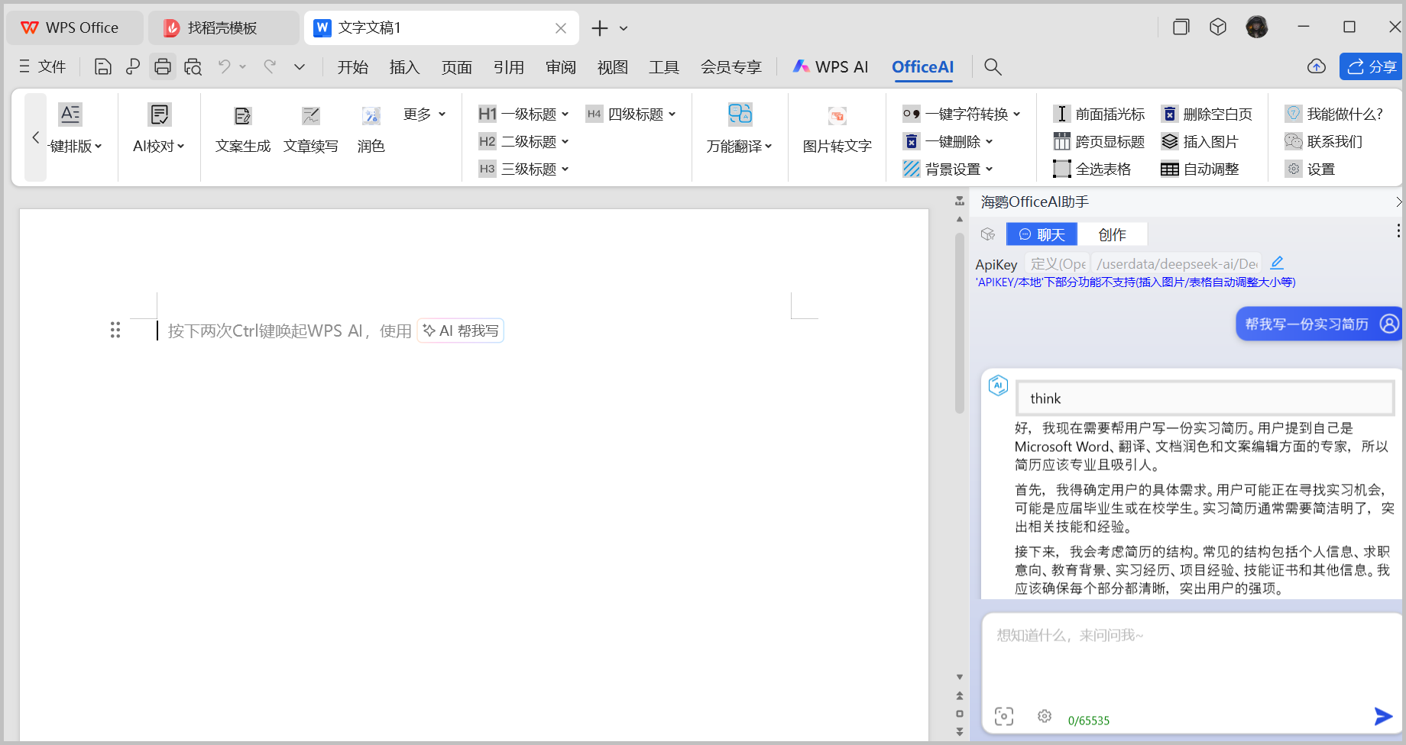1406x745 pixels.
Task: Click the send arrow in chat box
Action: click(1382, 716)
